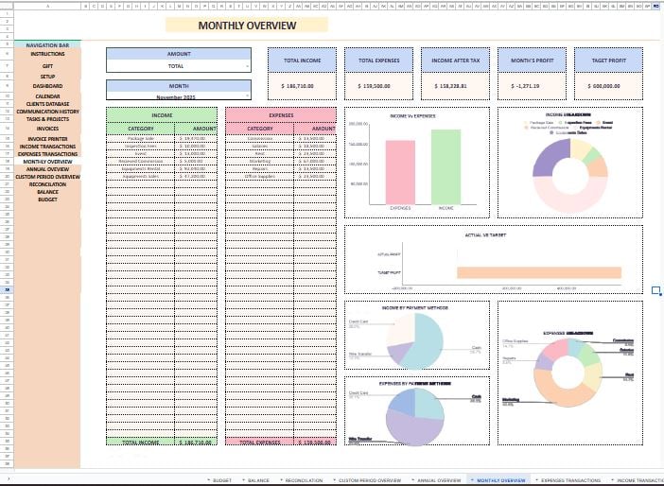Switch to the BALANCE sheet tab
This screenshot has width=664, height=486.
tap(258, 480)
